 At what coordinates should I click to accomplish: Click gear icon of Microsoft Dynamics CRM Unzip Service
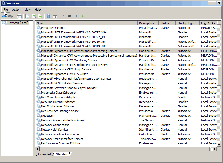[39, 69]
